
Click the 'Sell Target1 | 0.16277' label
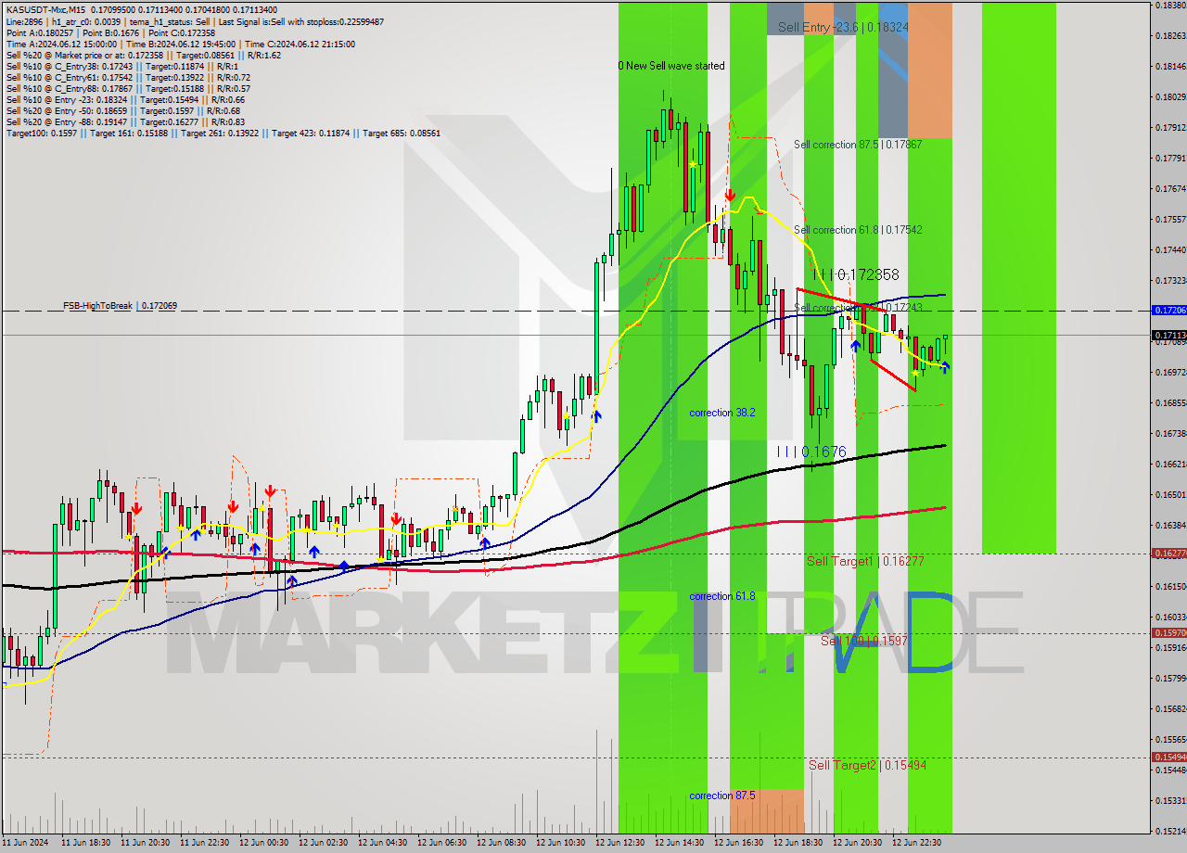(865, 561)
